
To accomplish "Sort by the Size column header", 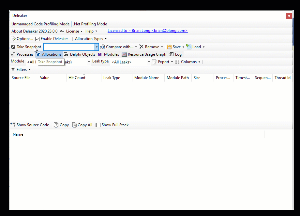I will (202, 78).
